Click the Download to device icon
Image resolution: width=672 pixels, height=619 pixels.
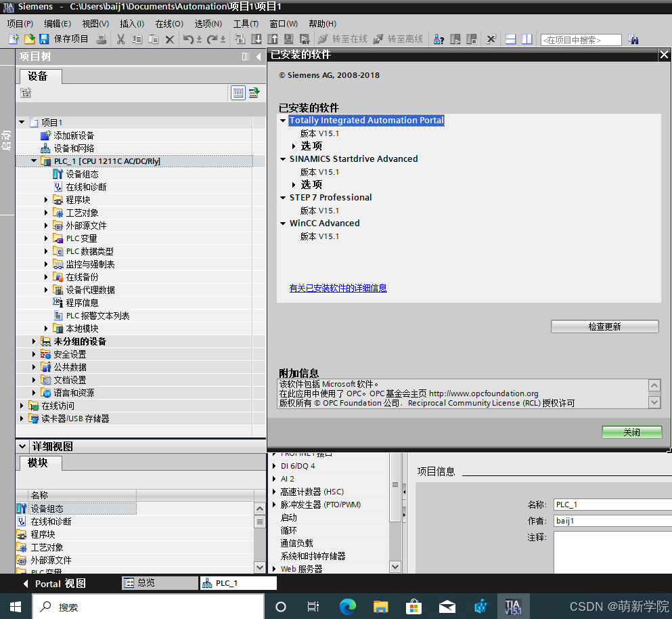pyautogui.click(x=256, y=39)
